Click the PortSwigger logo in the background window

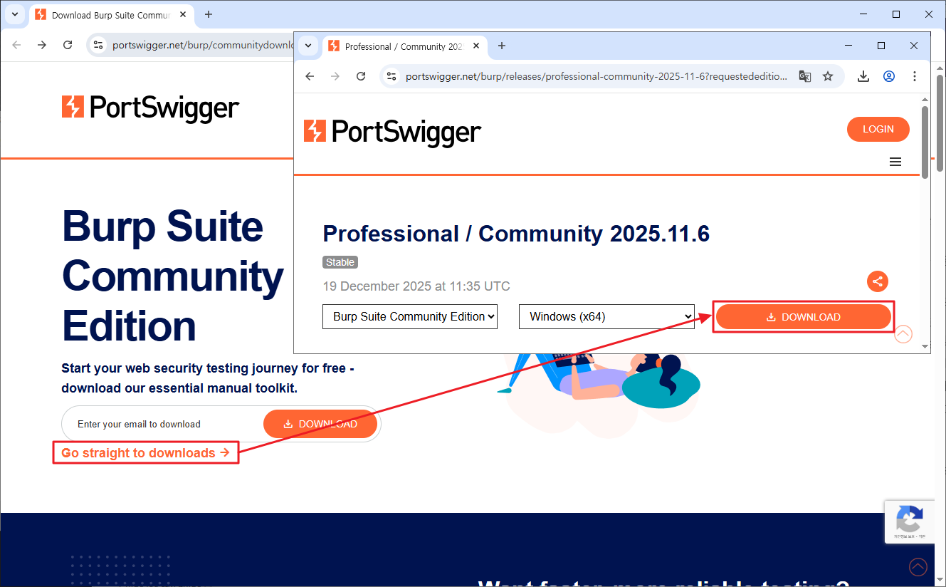coord(150,108)
